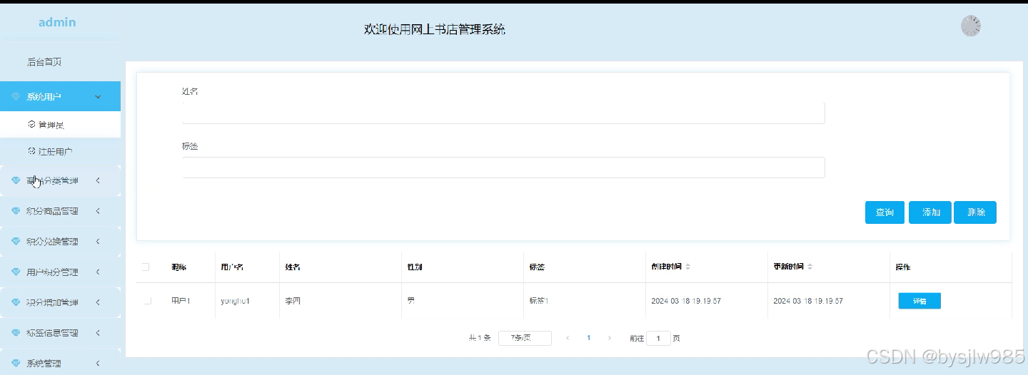Focus the 标签 search input field
Screen dimensions: 1028x375
[503, 168]
